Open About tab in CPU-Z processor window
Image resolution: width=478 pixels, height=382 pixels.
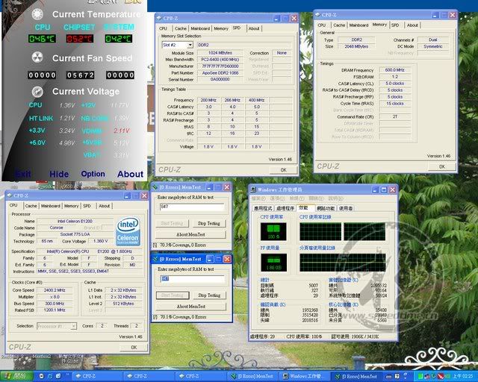tap(104, 206)
